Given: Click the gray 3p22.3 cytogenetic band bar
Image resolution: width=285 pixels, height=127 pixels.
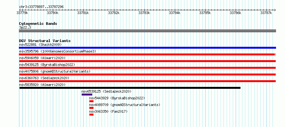Looking at the screenshot, I should pos(147,31).
